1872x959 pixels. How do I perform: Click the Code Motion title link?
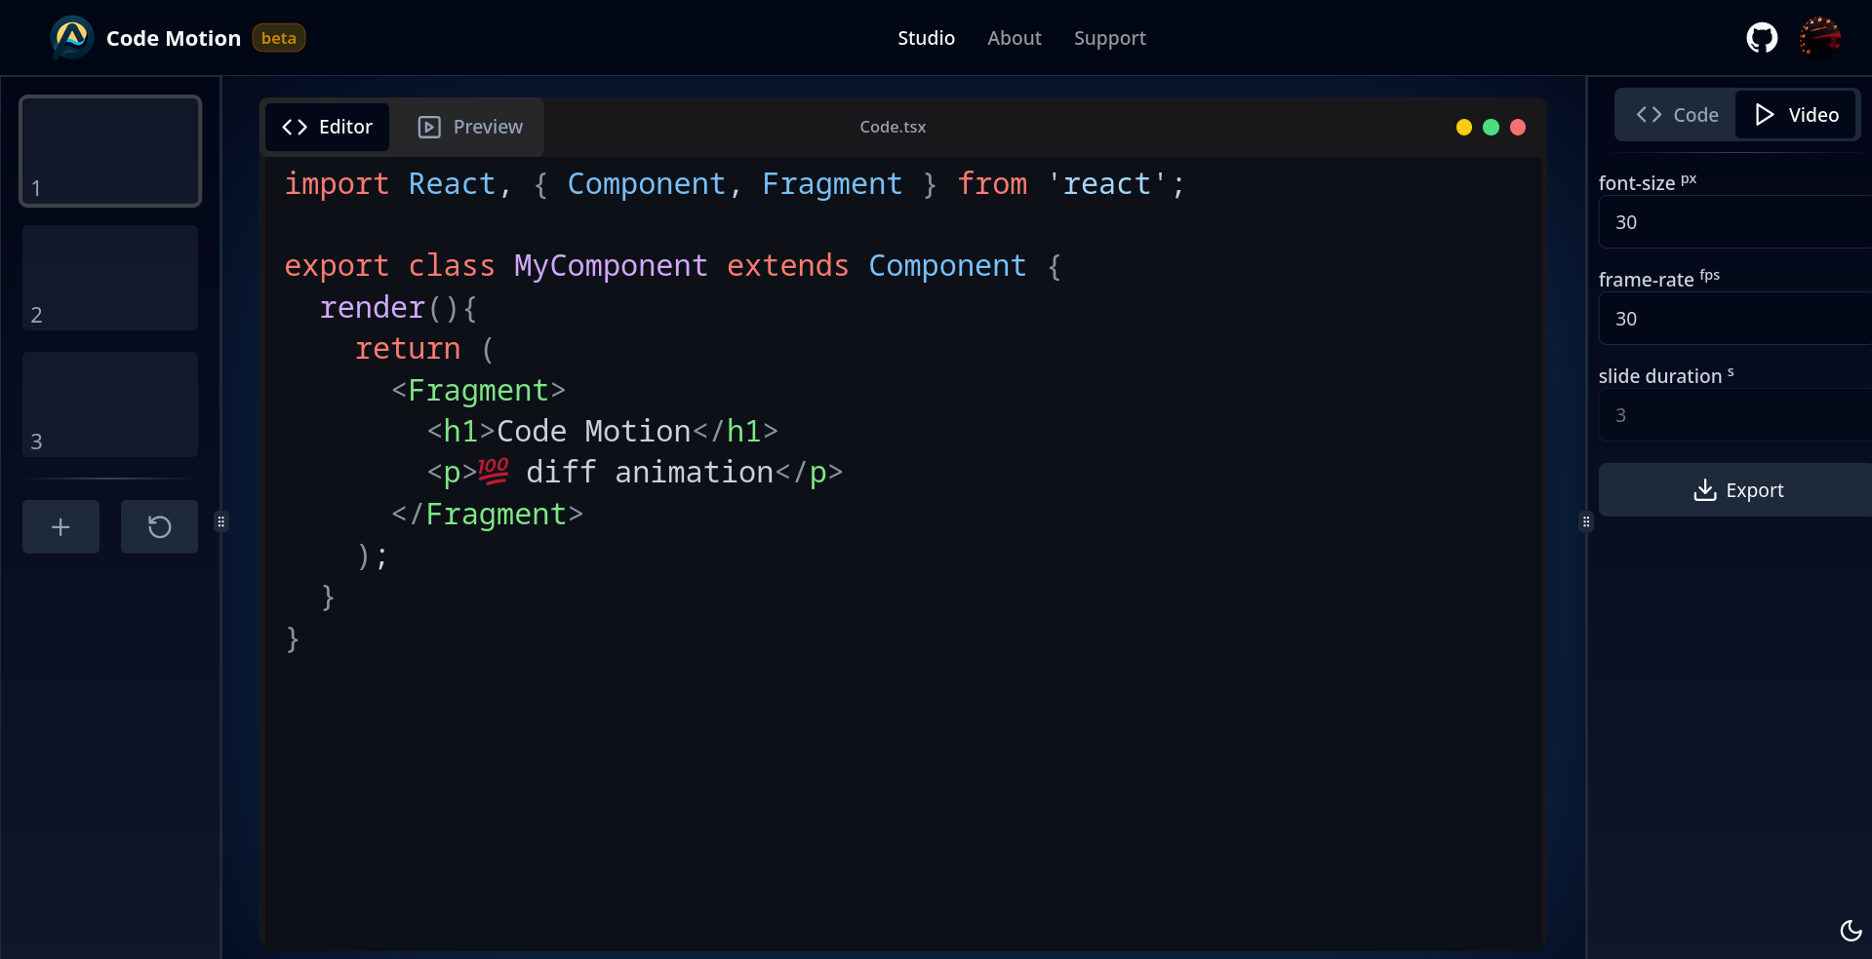point(174,38)
